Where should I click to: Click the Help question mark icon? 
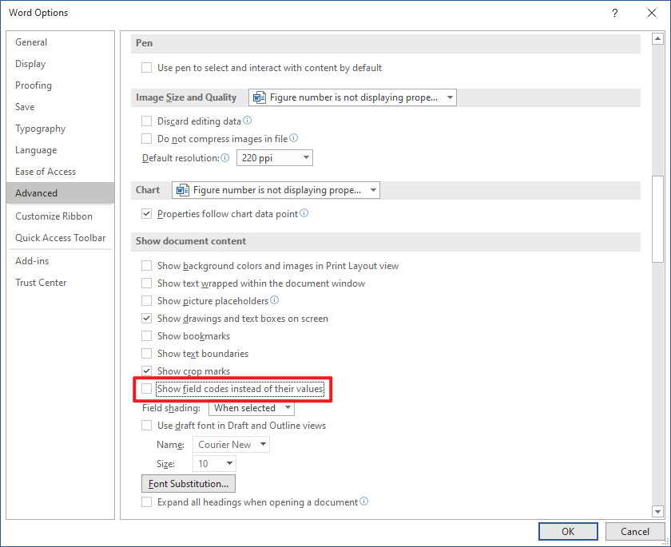click(x=615, y=13)
